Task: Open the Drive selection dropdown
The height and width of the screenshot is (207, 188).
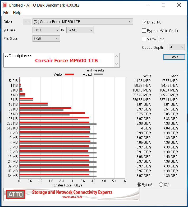Action: [x=82, y=22]
